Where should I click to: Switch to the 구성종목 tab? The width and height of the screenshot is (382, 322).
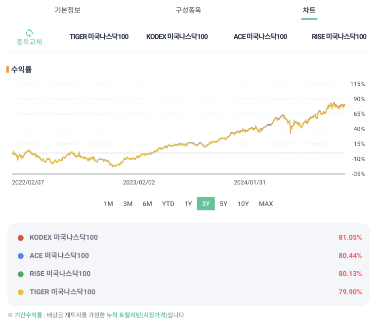[x=188, y=10]
